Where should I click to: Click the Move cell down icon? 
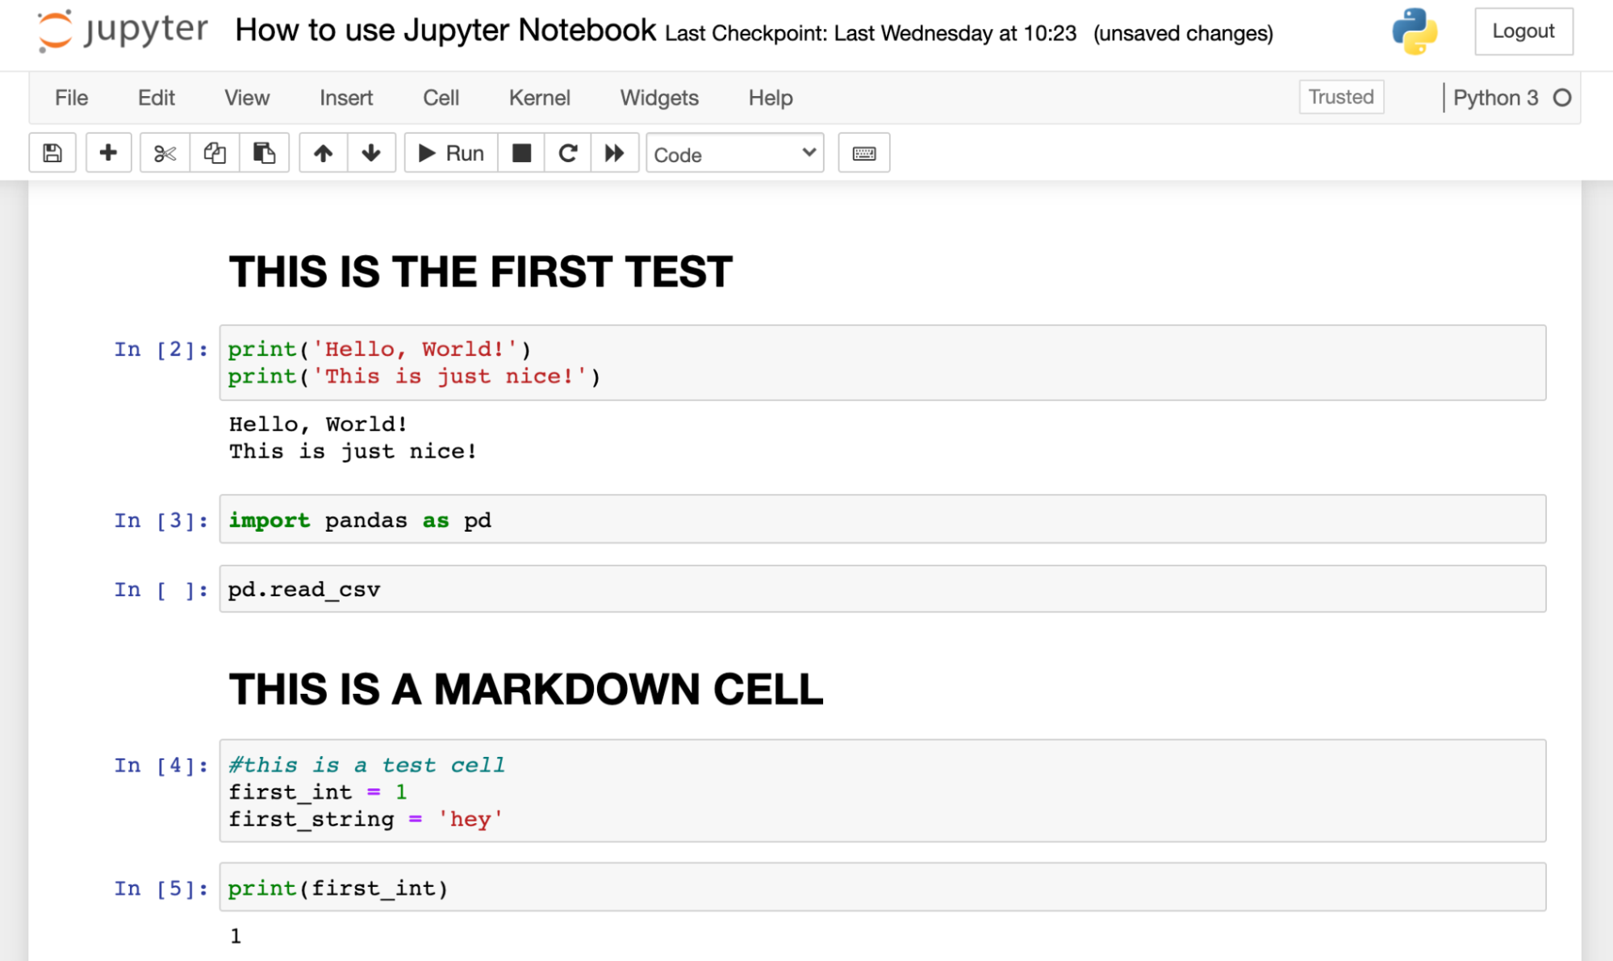tap(370, 153)
